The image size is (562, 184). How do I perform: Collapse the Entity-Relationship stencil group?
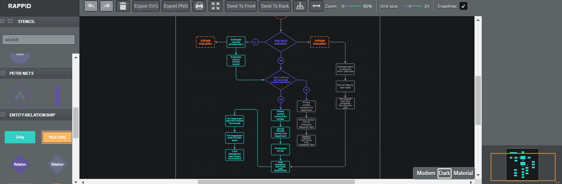pyautogui.click(x=3, y=115)
